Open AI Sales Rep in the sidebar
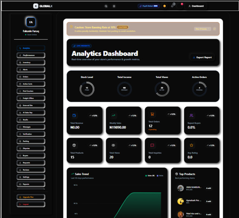239x218 pixels. 31,113
